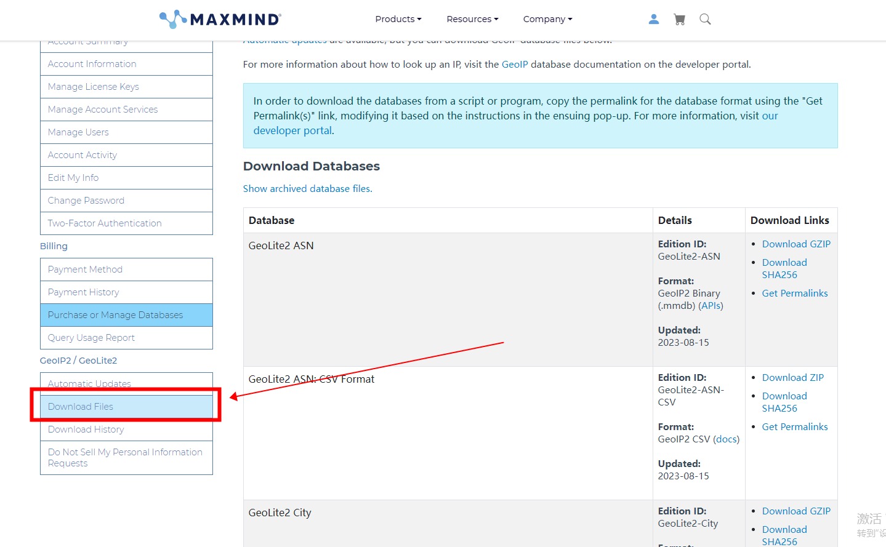Open Account Activity page

point(126,155)
